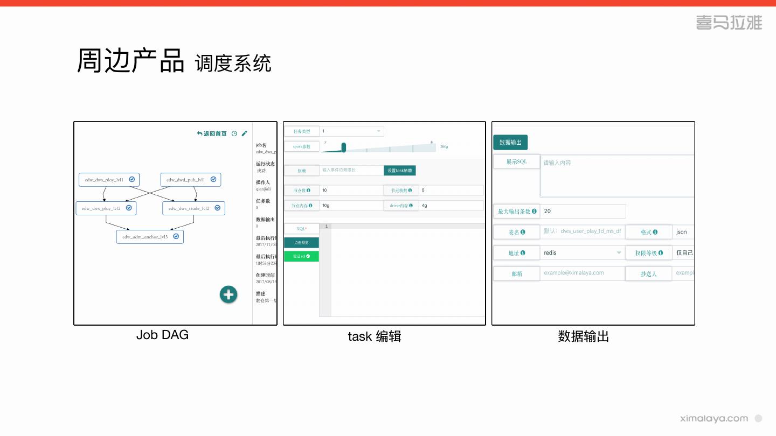Click the 邮箱 label
Image resolution: width=776 pixels, height=436 pixels.
(517, 273)
